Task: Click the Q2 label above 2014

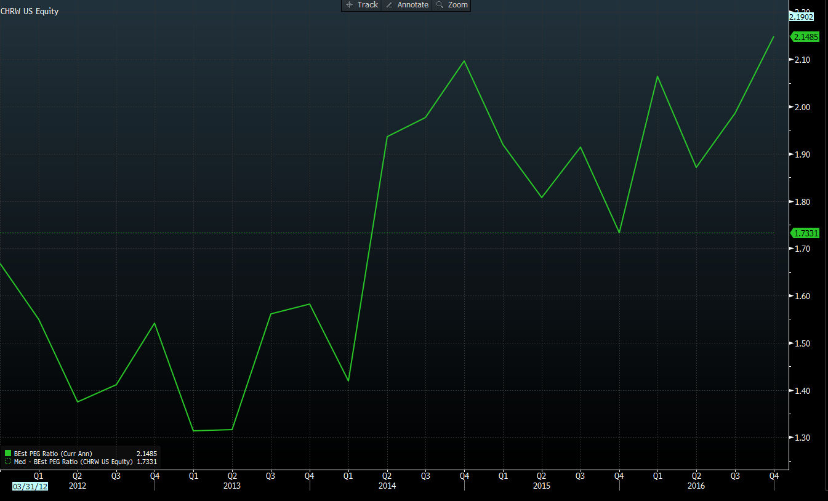Action: [x=387, y=476]
